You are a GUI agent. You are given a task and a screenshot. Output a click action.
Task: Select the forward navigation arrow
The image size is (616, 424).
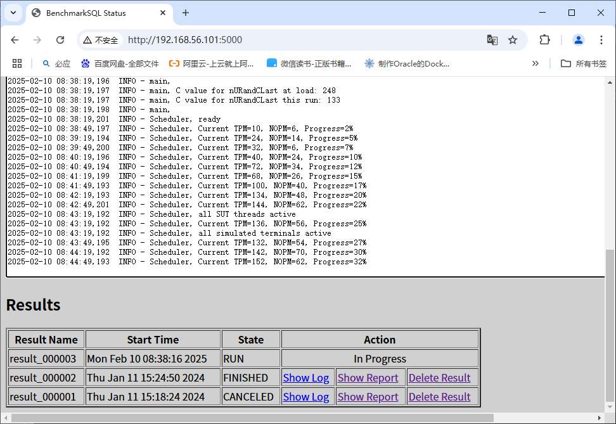point(37,39)
